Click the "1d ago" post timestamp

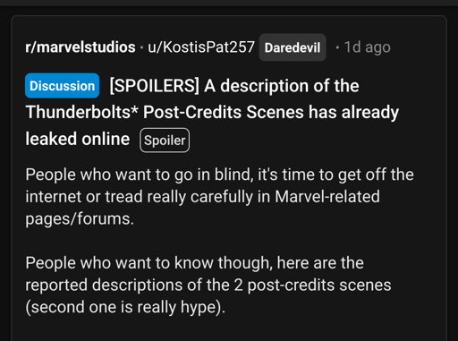(x=368, y=47)
